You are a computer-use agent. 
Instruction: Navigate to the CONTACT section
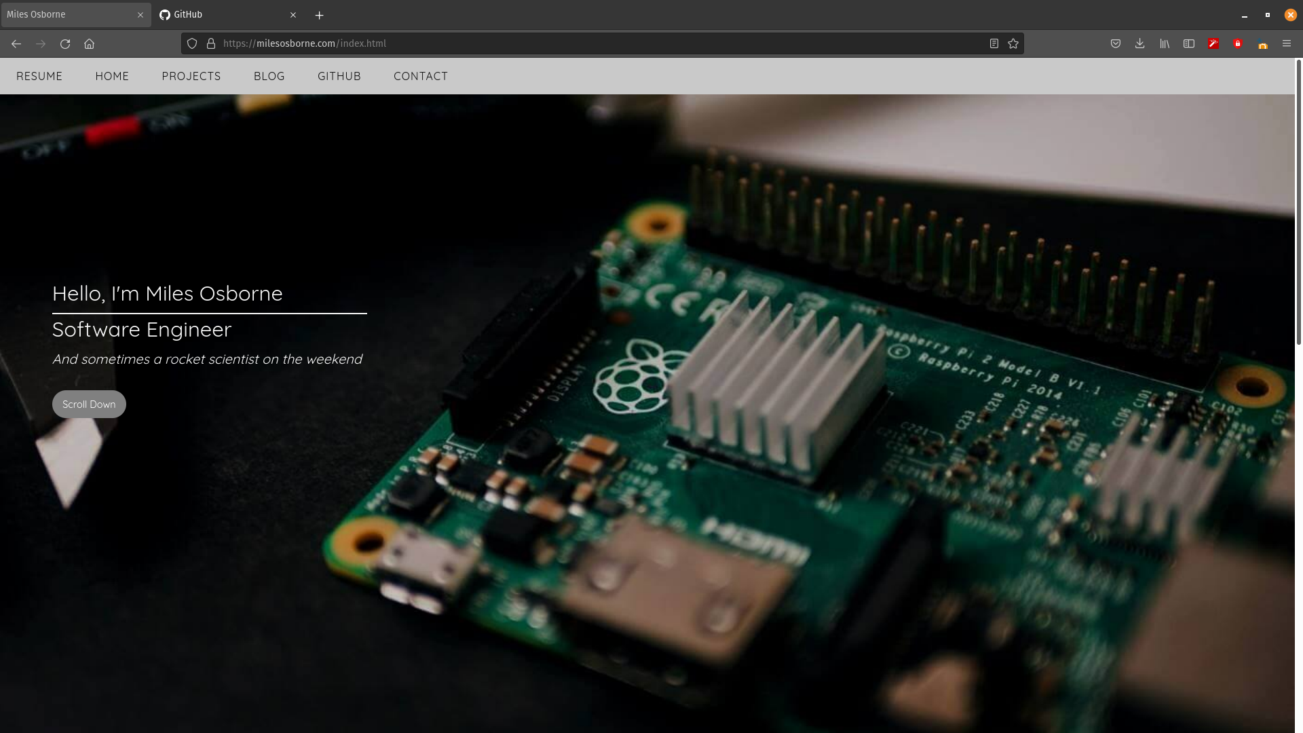click(x=421, y=76)
